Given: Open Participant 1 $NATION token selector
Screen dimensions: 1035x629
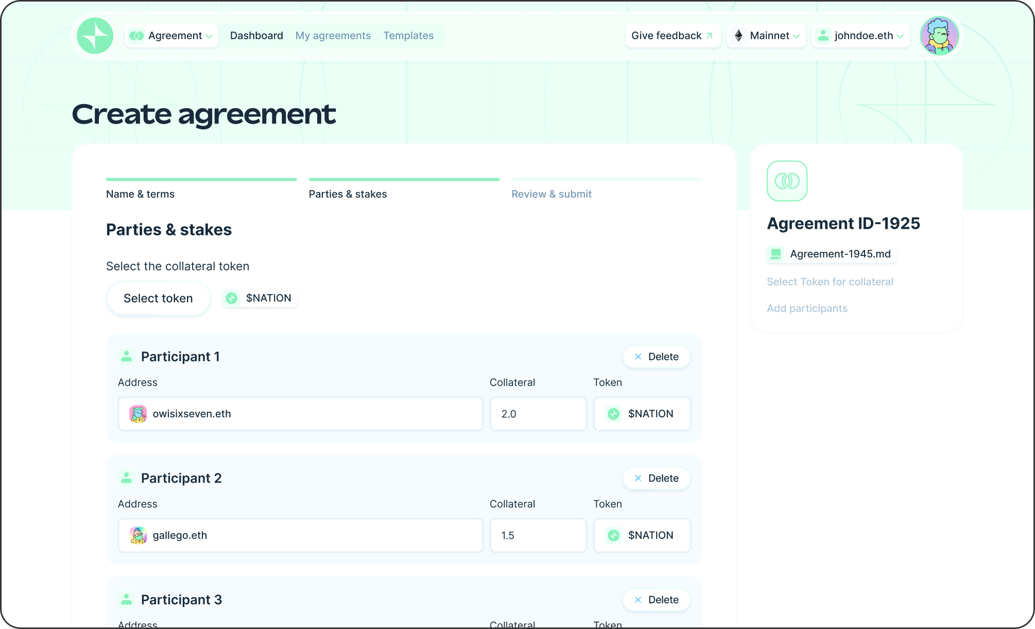Looking at the screenshot, I should [x=642, y=414].
